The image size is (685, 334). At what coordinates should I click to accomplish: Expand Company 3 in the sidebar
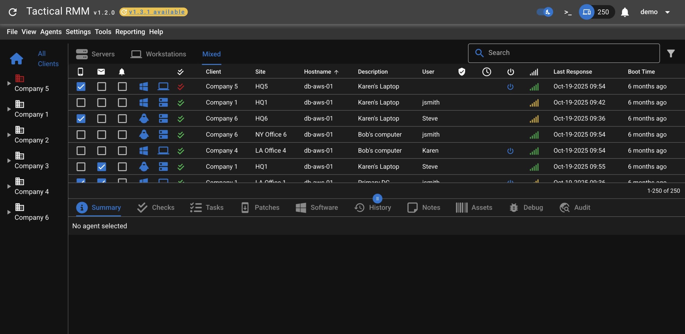click(9, 161)
